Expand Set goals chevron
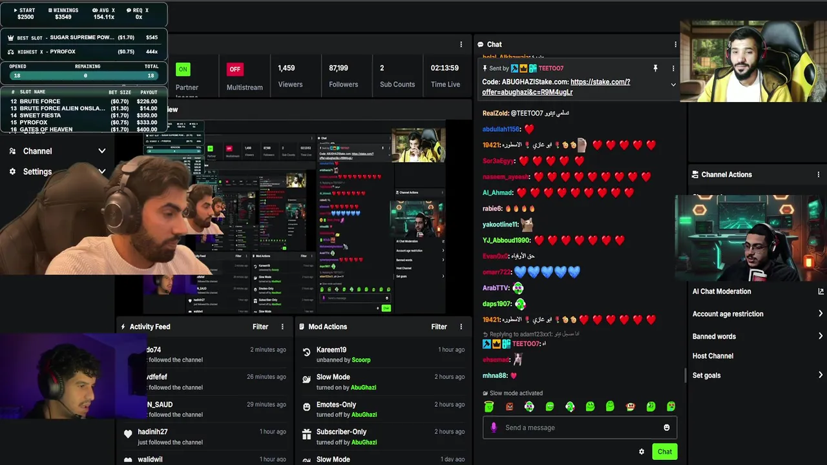The height and width of the screenshot is (465, 827). coord(821,375)
